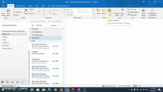Click Send/Receive All Folders icon

tap(152, 10)
